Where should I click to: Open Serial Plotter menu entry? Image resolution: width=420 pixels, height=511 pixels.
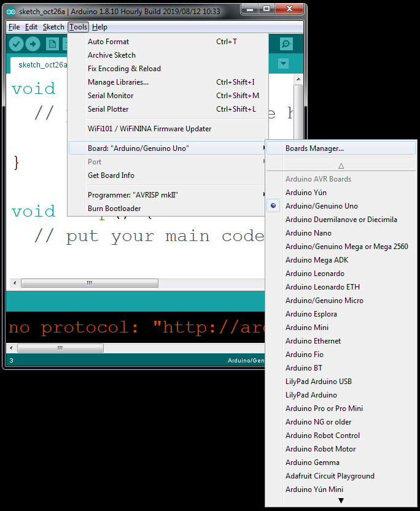pos(168,109)
